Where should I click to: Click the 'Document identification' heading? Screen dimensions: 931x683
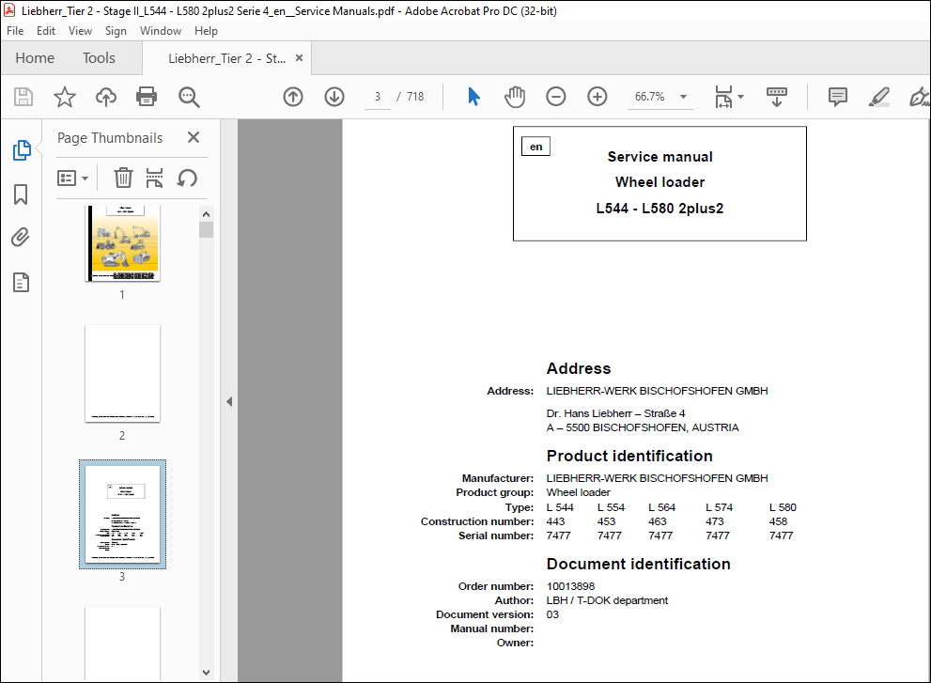click(638, 564)
